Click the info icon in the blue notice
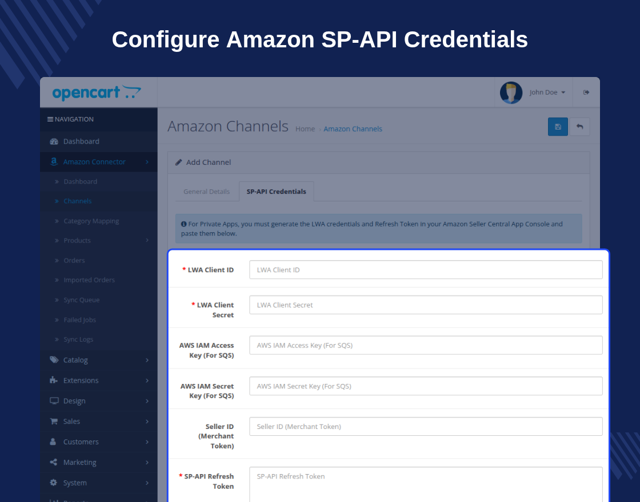 [183, 224]
